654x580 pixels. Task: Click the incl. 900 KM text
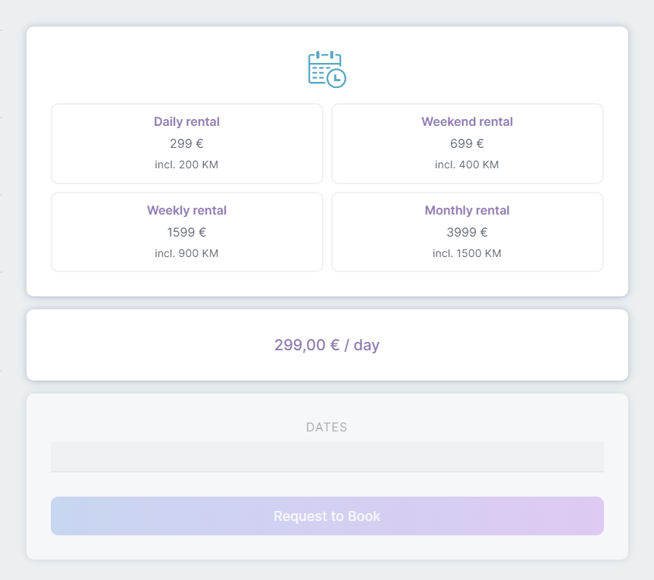(186, 253)
